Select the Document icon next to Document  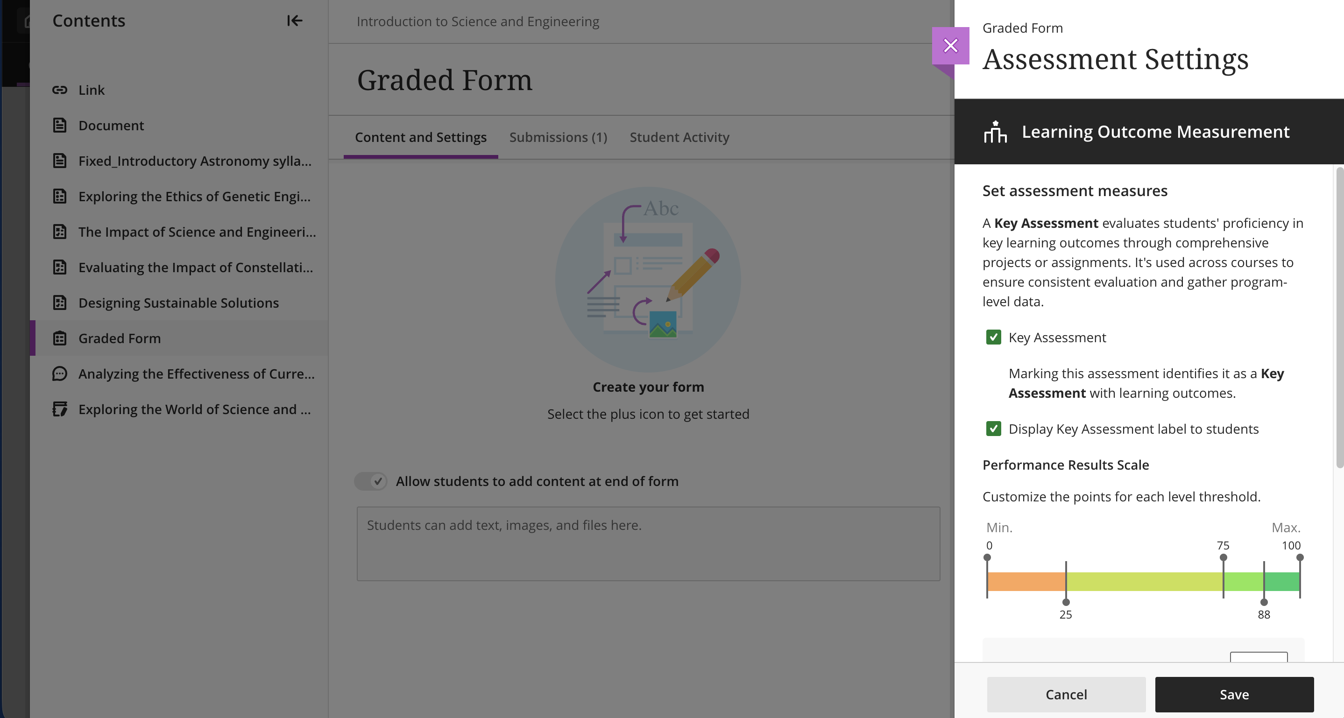[60, 125]
